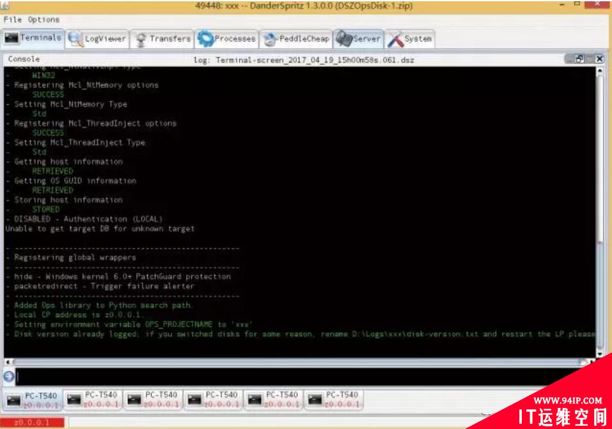Click the log filename Terminal-screen_2017_04_19 text
This screenshot has height=429, width=612.
(315, 60)
